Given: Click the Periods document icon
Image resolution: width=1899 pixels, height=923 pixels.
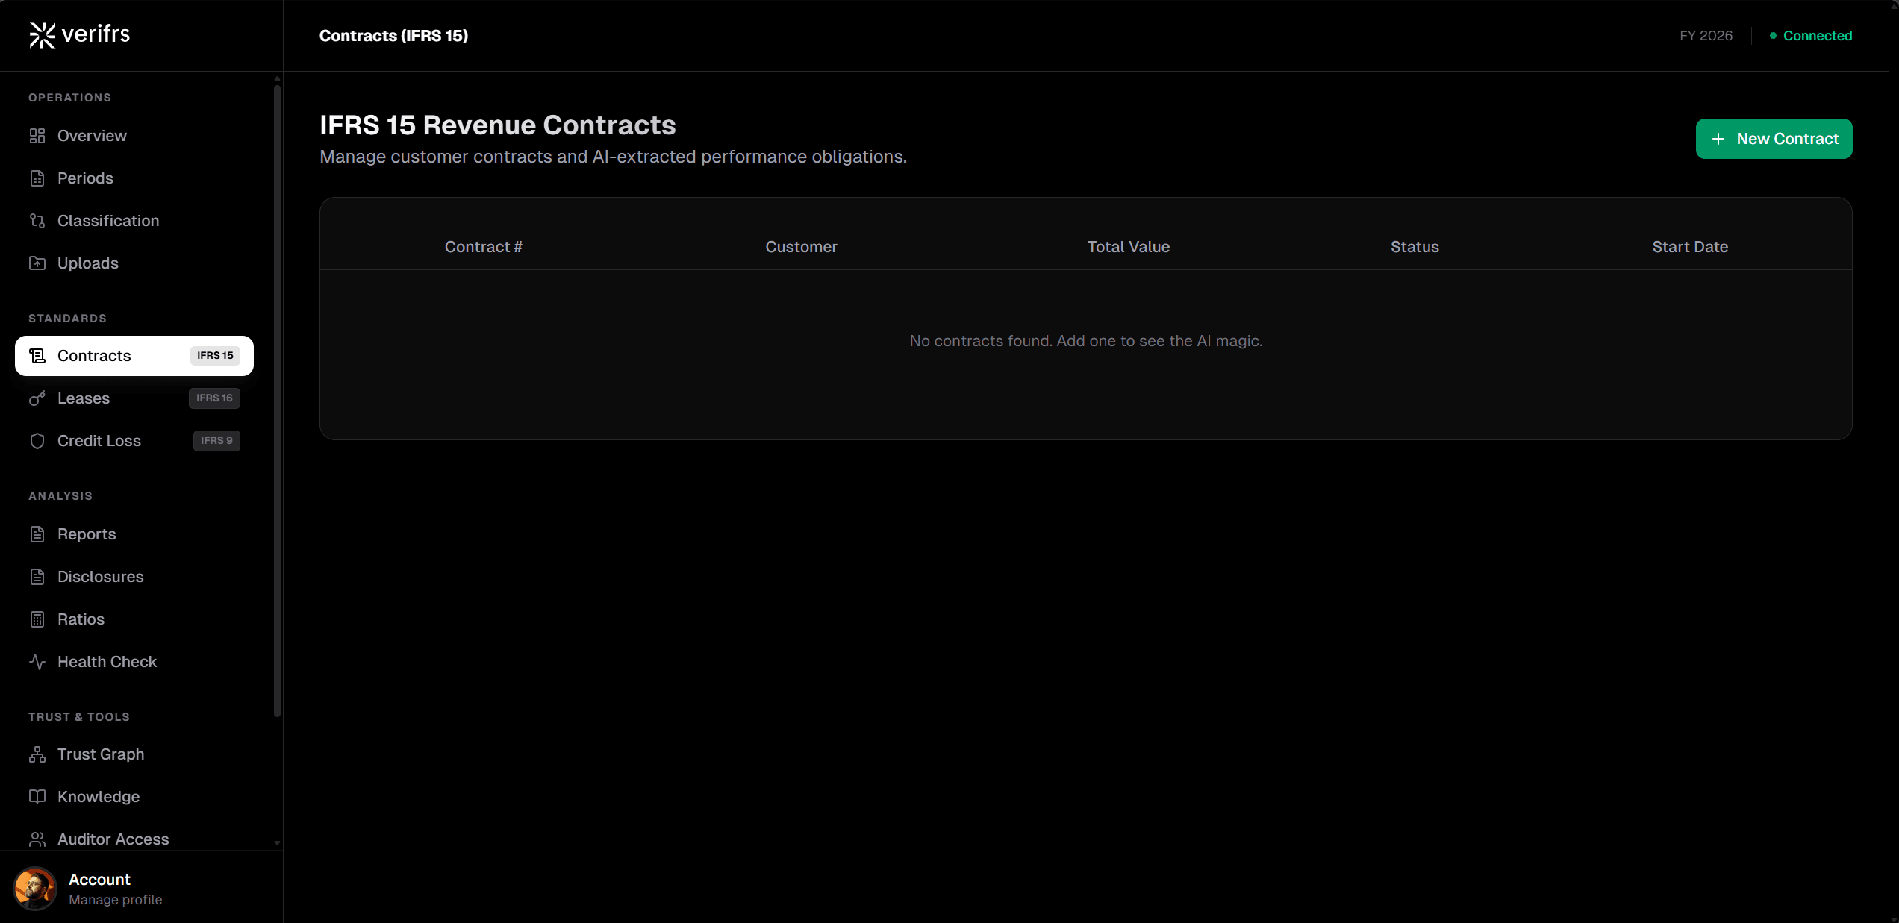Looking at the screenshot, I should pos(37,178).
